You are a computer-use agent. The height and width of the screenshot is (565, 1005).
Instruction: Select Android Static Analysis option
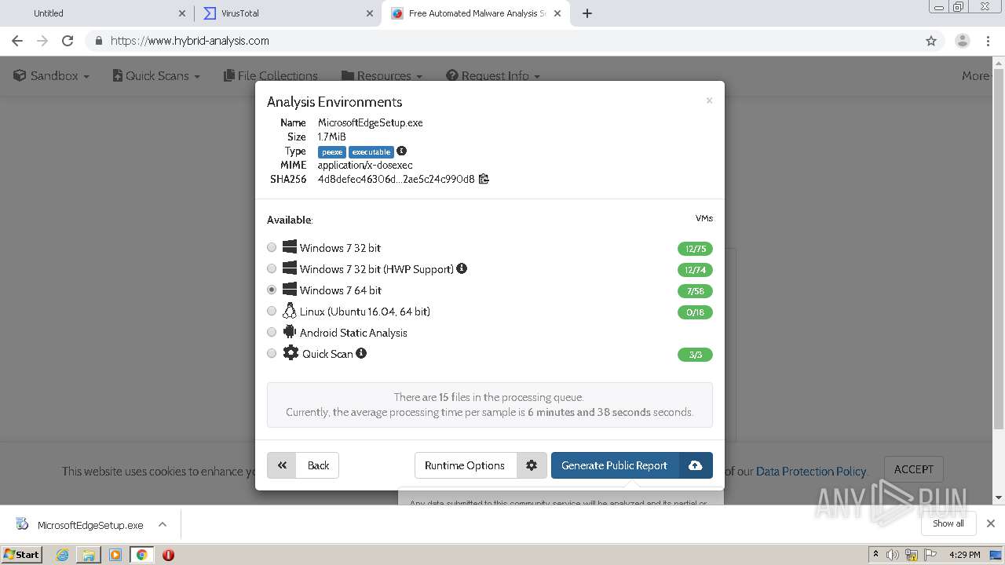click(272, 332)
